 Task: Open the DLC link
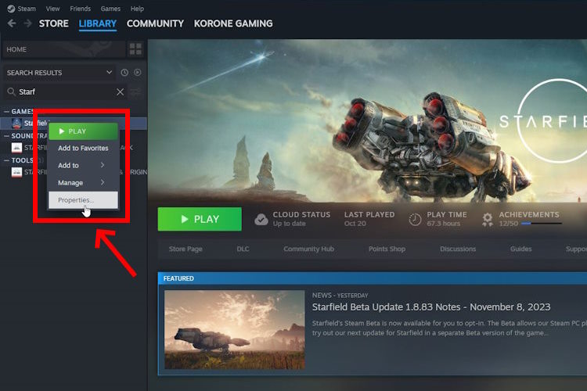243,249
